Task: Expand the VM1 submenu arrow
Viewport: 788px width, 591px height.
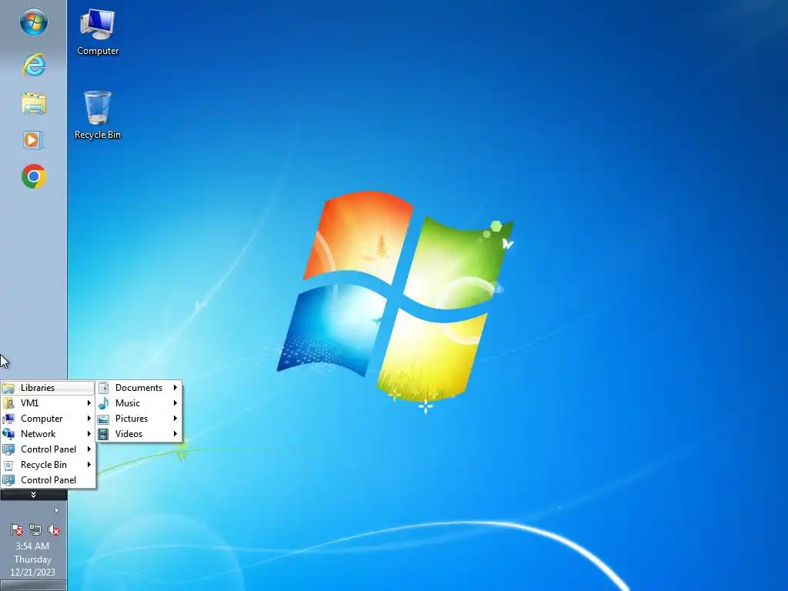Action: 89,403
